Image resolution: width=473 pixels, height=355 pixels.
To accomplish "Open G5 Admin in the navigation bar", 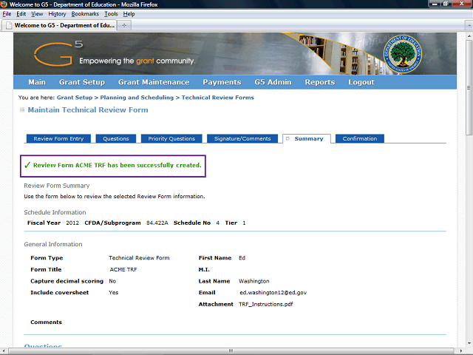I will pyautogui.click(x=273, y=82).
